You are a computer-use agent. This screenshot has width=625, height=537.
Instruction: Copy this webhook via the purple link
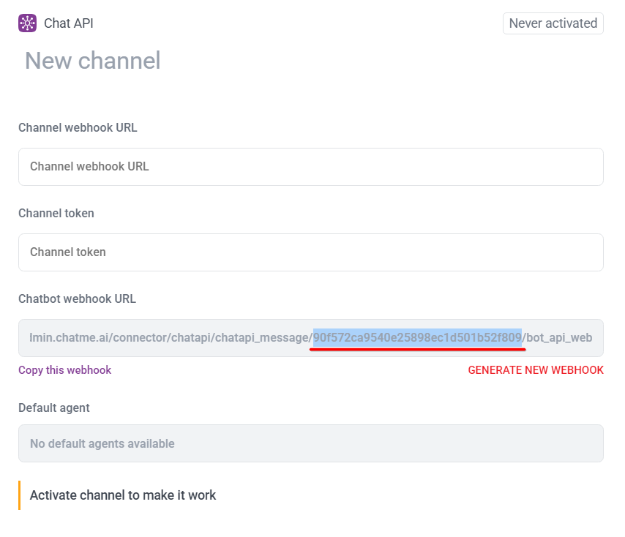click(x=65, y=370)
